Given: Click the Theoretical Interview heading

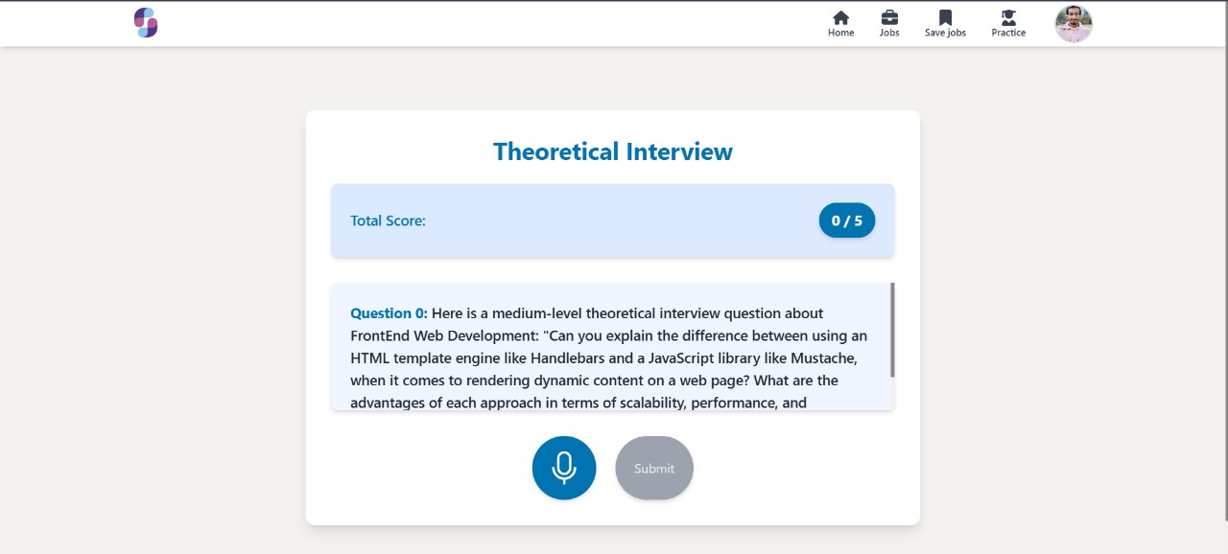Looking at the screenshot, I should pyautogui.click(x=612, y=151).
